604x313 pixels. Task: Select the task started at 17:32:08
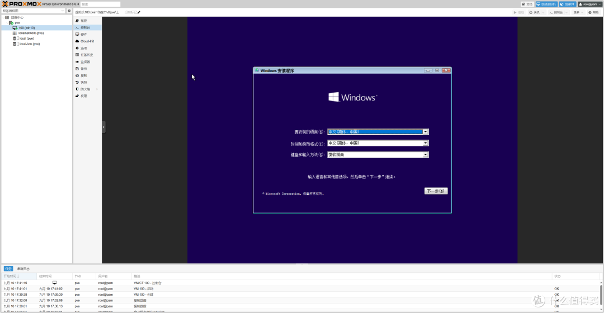pos(300,300)
